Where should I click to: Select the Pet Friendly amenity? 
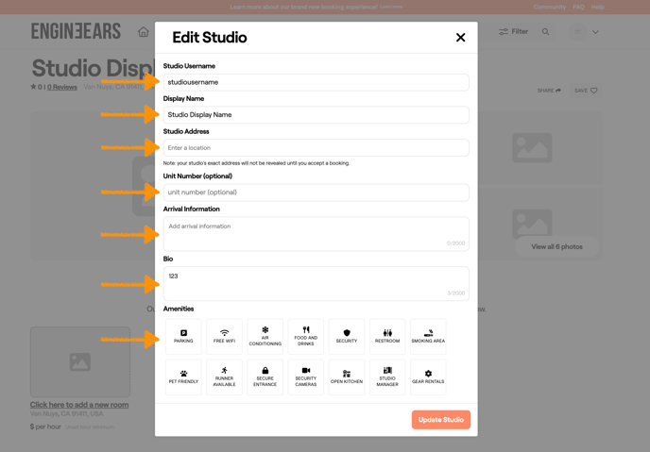click(x=183, y=377)
